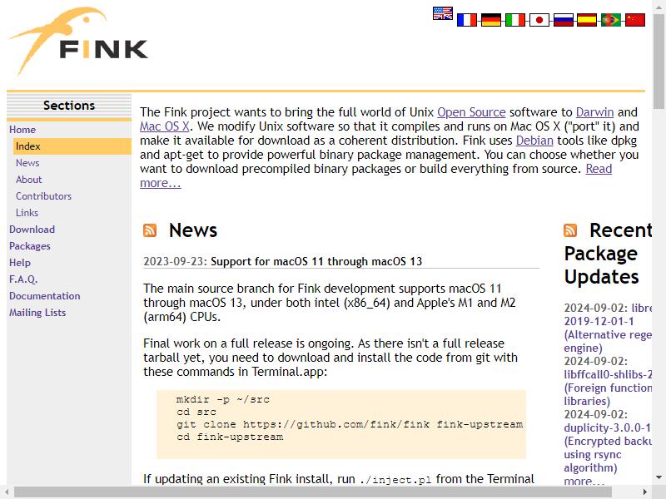Follow the Darwin link

point(594,112)
